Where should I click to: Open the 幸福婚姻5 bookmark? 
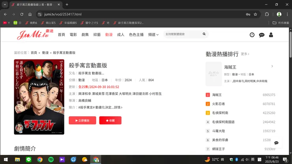tap(68, 23)
